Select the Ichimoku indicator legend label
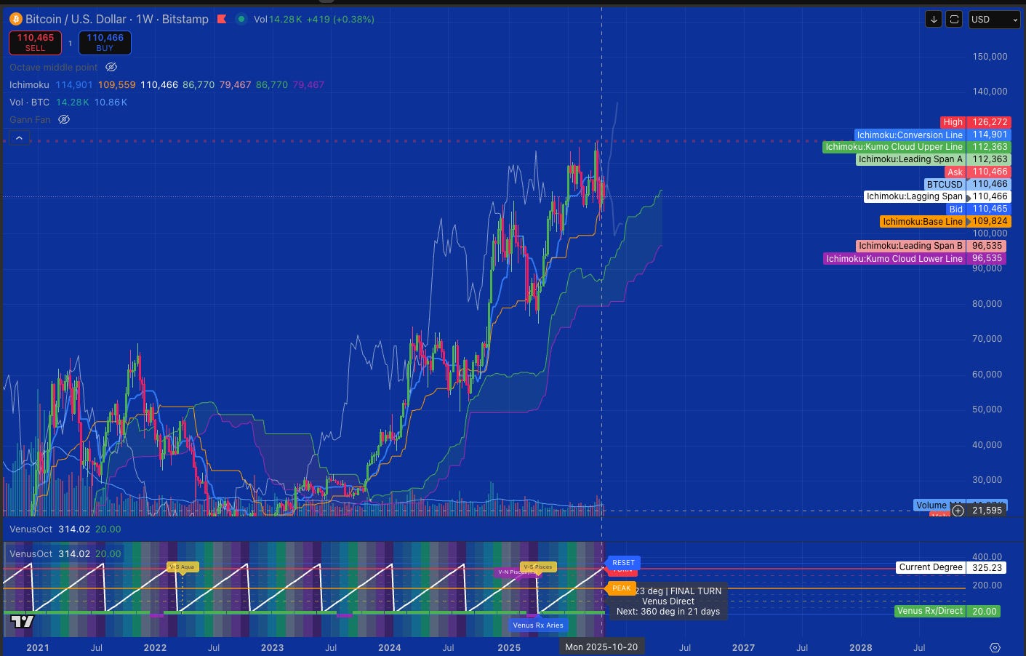Screen dimensions: 1026x656 pos(29,84)
